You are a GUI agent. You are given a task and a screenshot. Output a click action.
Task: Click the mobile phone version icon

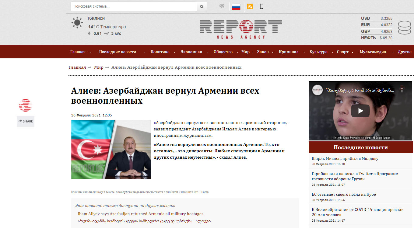[x=261, y=6]
